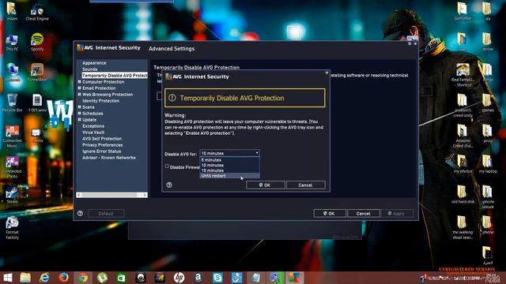Open Skype from the taskbar
506x284 pixels.
(x=217, y=278)
